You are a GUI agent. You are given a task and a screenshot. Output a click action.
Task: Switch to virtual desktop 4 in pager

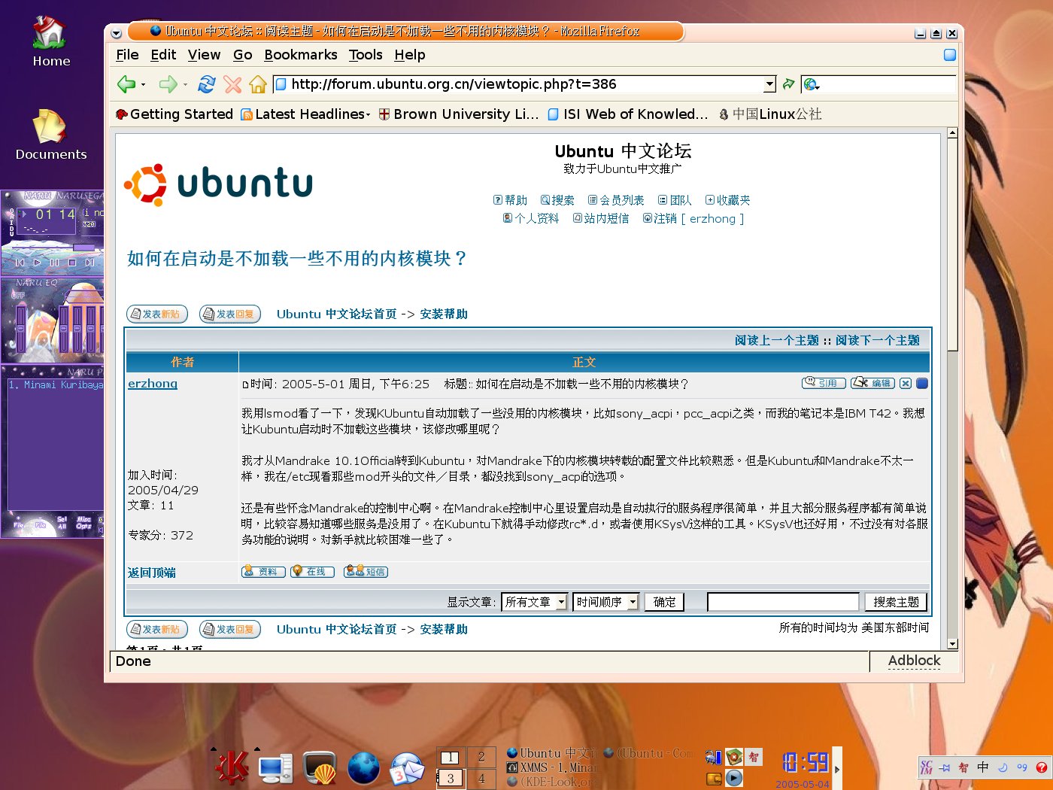(x=481, y=778)
